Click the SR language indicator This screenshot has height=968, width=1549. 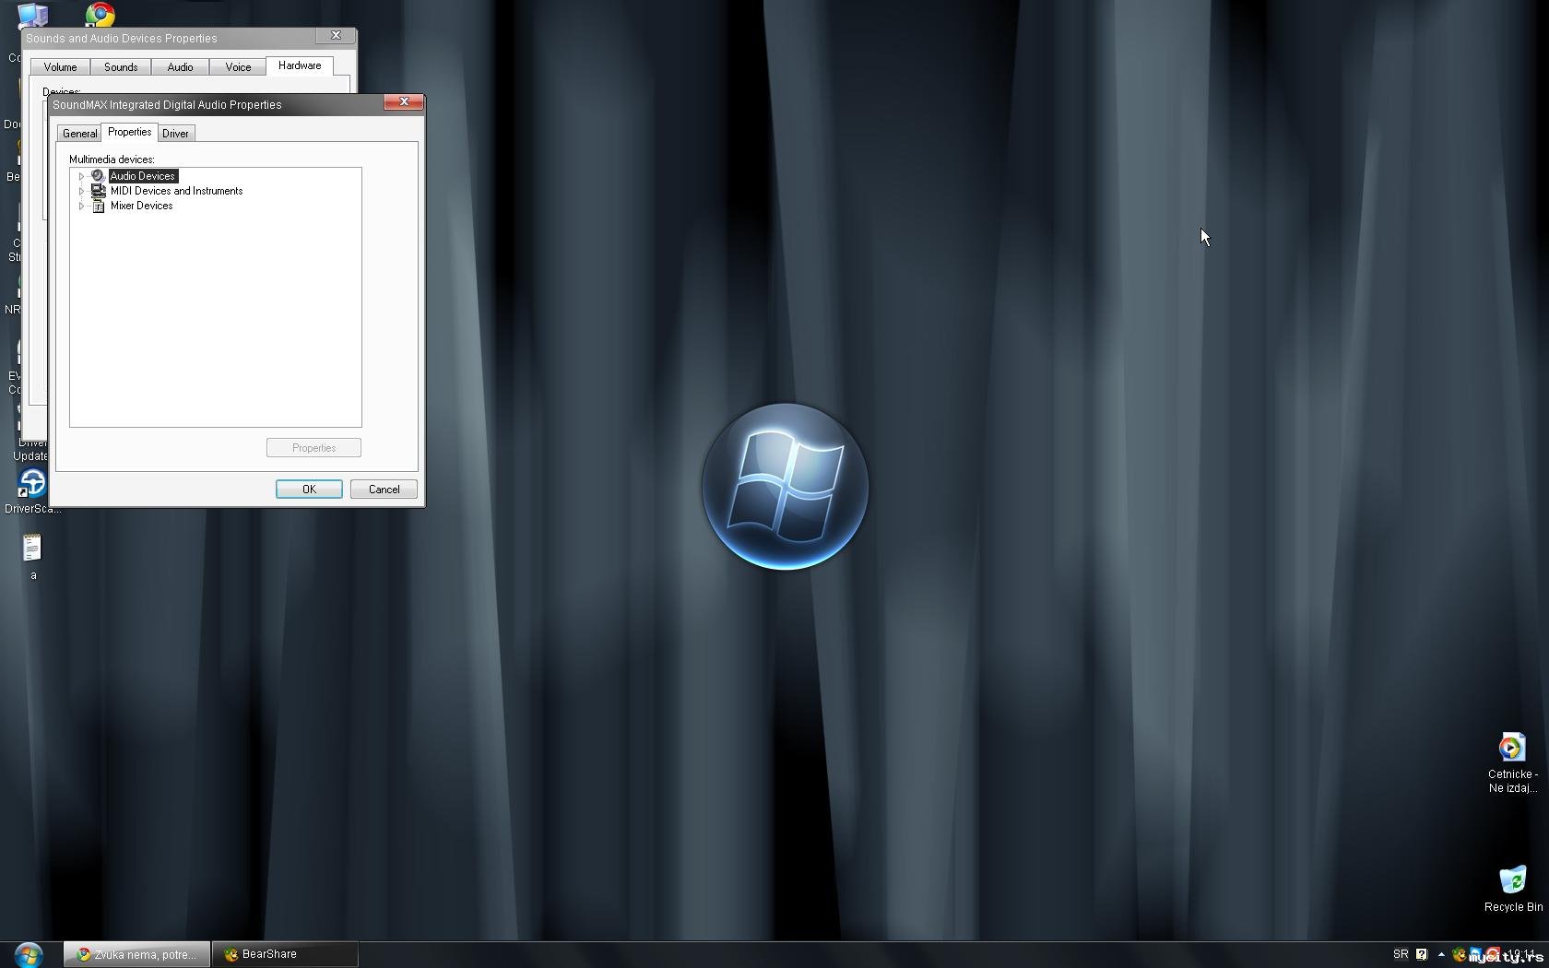coord(1401,954)
